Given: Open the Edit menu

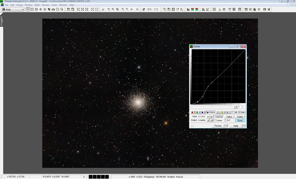Looking at the screenshot, I should tap(13, 5).
